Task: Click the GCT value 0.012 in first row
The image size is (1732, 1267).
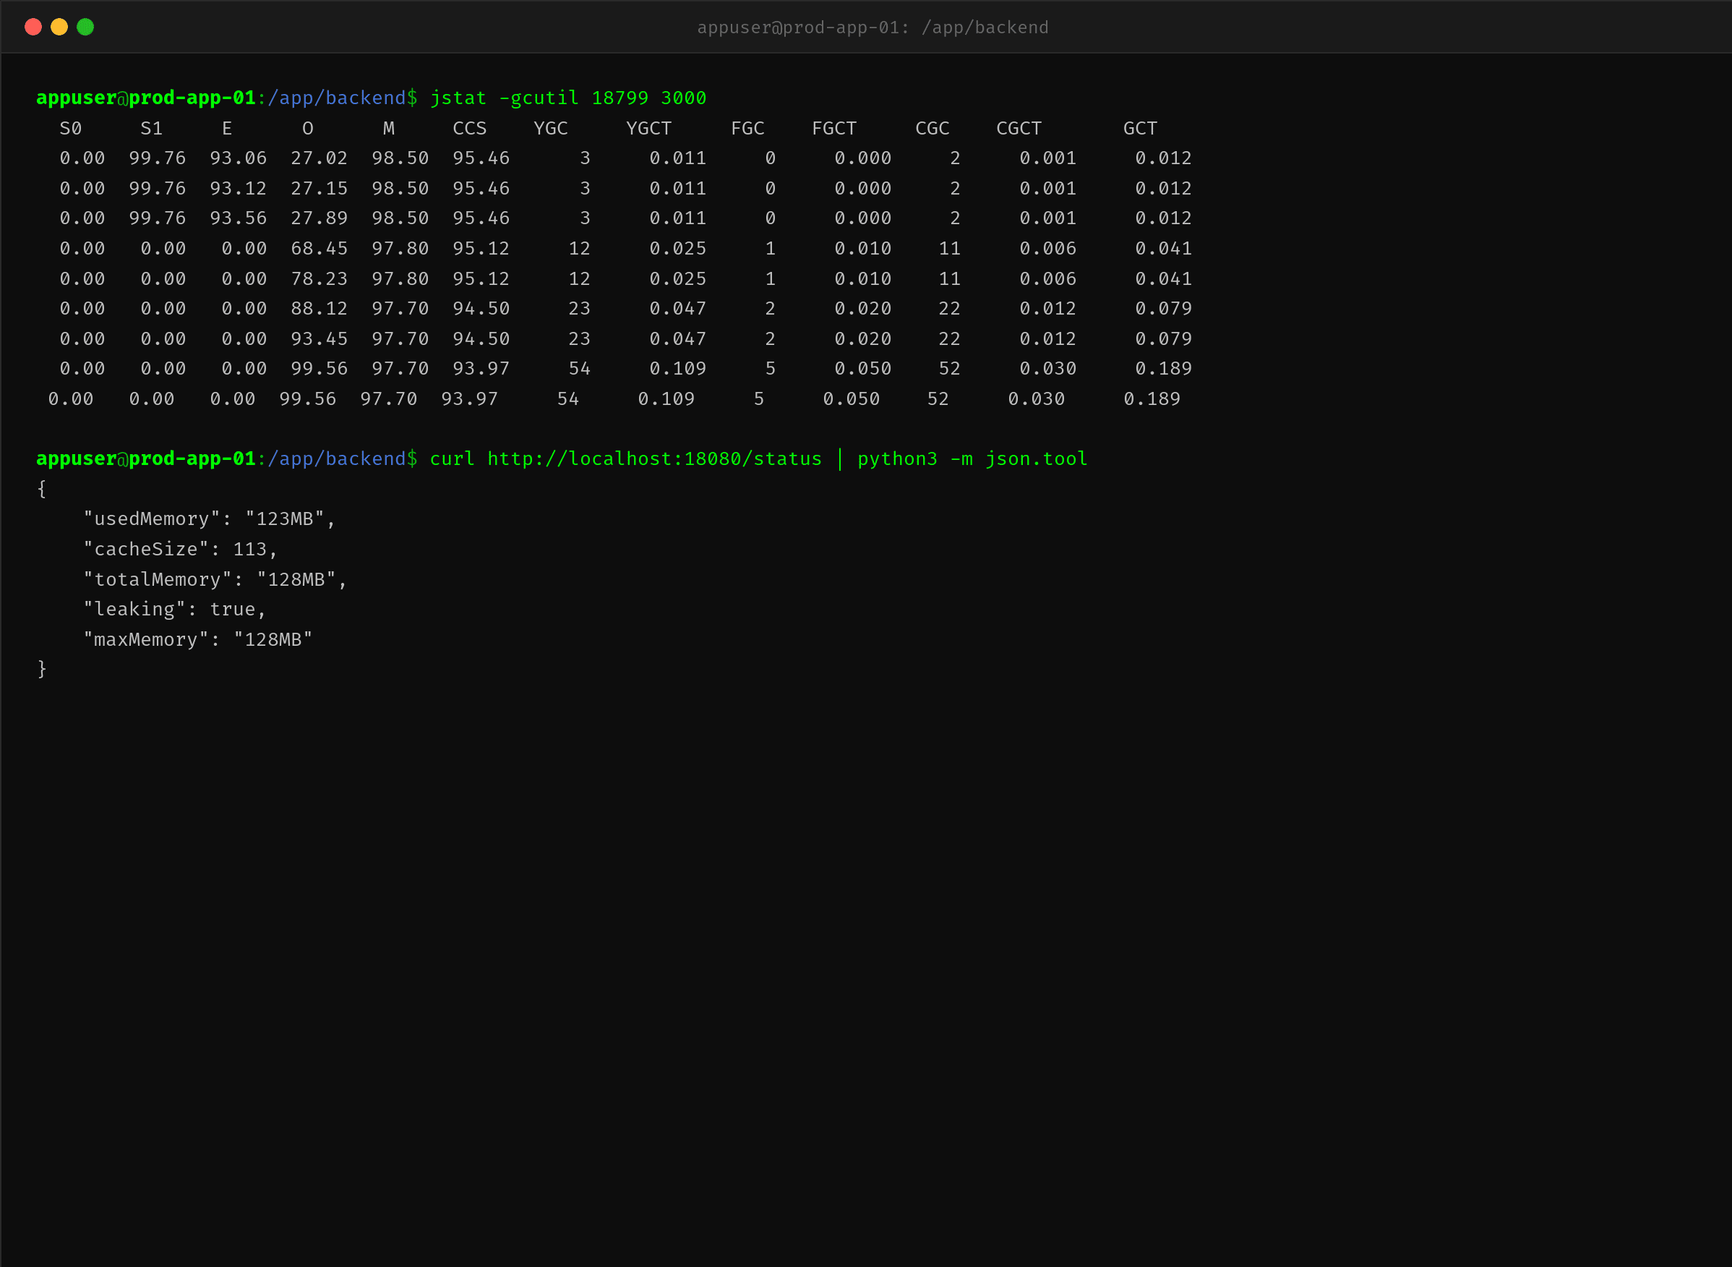Action: pyautogui.click(x=1163, y=158)
